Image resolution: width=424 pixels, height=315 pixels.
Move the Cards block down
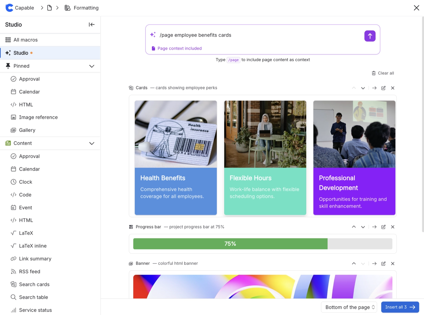363,88
